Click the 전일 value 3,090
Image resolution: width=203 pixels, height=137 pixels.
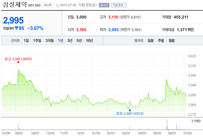[x=81, y=17]
